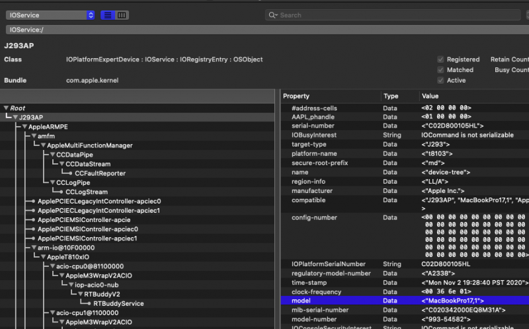Toggle the Registered checkbox
This screenshot has width=529, height=329.
click(x=440, y=59)
